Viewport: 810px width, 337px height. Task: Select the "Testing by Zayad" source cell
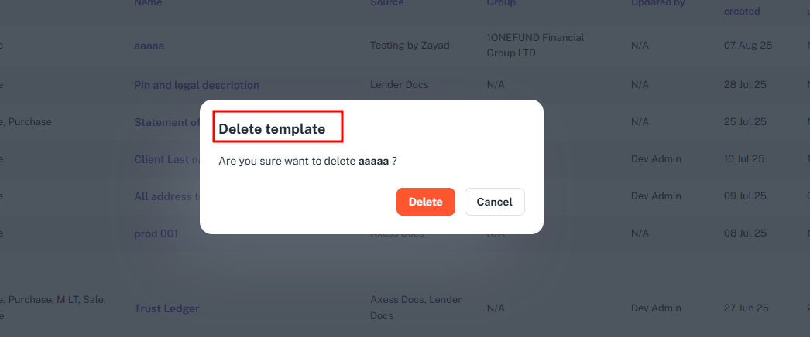pos(410,46)
